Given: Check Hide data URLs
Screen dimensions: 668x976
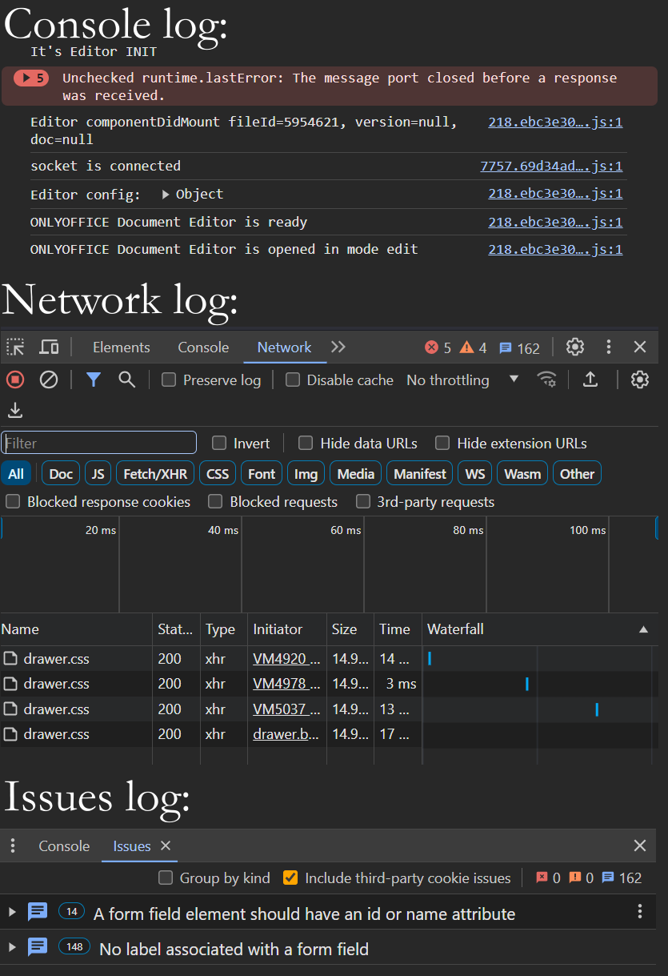Looking at the screenshot, I should click(x=306, y=443).
